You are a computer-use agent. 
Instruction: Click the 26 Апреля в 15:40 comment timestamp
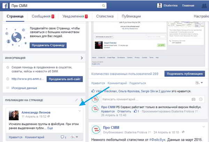click(x=114, y=115)
